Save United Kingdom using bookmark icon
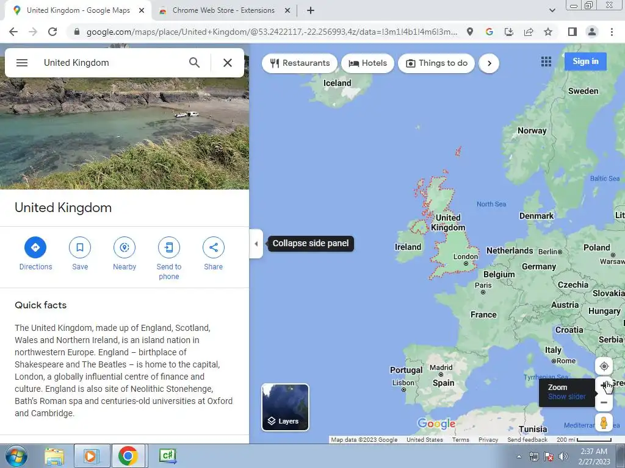The width and height of the screenshot is (625, 468). click(x=80, y=247)
